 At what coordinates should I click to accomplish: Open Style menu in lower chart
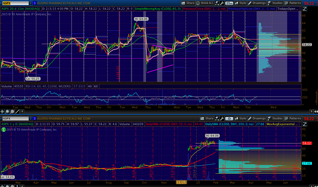pos(241,119)
